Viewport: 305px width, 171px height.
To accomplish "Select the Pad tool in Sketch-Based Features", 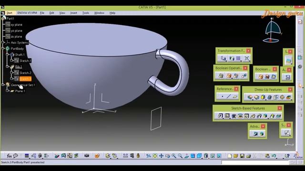I will pos(220,116).
